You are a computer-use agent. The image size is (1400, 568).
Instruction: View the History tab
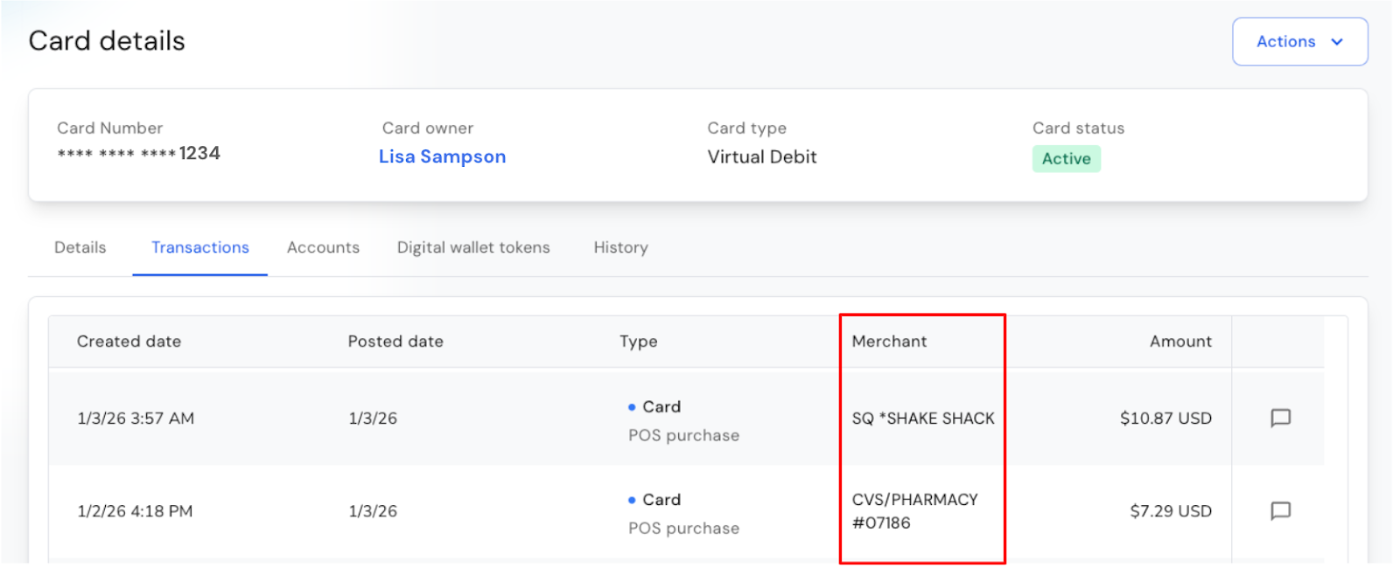[x=620, y=247]
